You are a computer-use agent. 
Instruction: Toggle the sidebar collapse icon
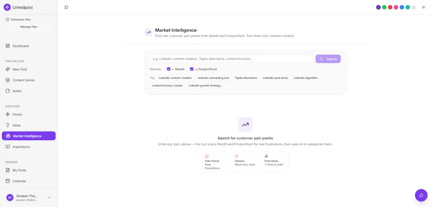tap(66, 7)
